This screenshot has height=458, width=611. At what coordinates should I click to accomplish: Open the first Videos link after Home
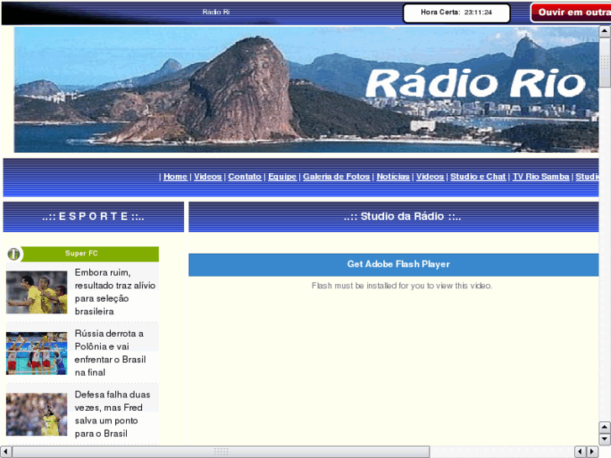[x=208, y=176]
